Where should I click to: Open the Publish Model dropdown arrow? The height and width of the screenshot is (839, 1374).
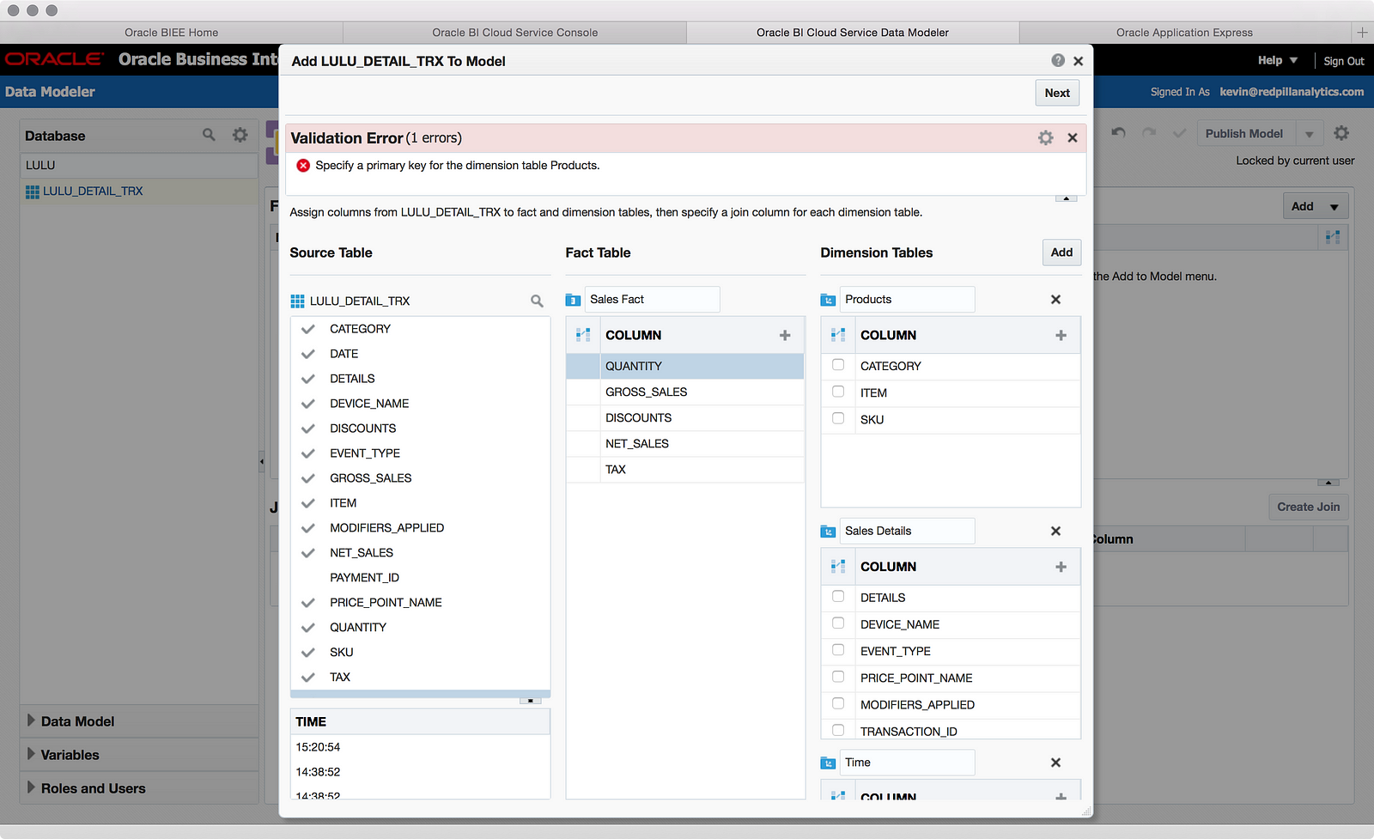pos(1310,134)
